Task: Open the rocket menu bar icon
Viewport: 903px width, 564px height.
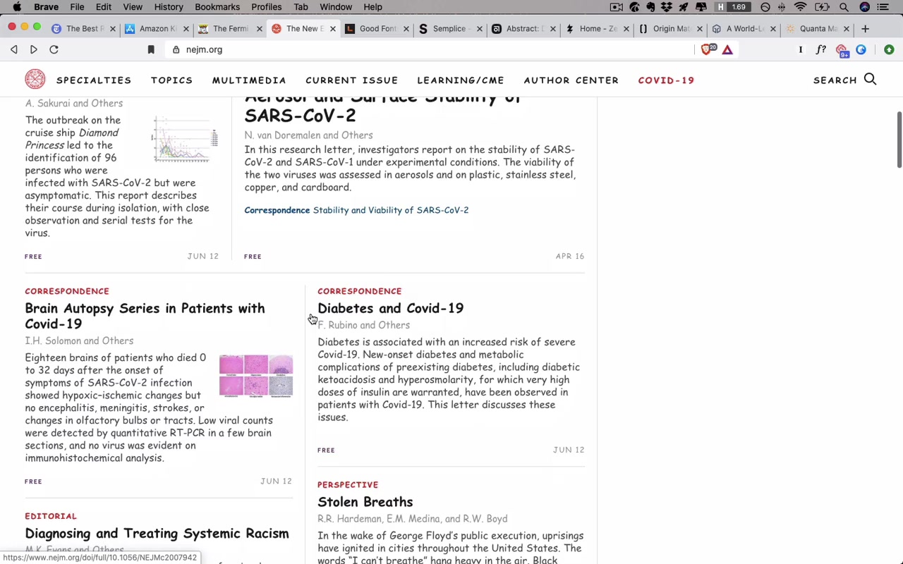Action: [684, 7]
